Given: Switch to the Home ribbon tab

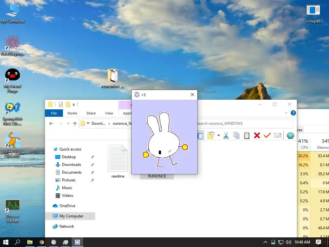Looking at the screenshot, I should pyautogui.click(x=72, y=113).
